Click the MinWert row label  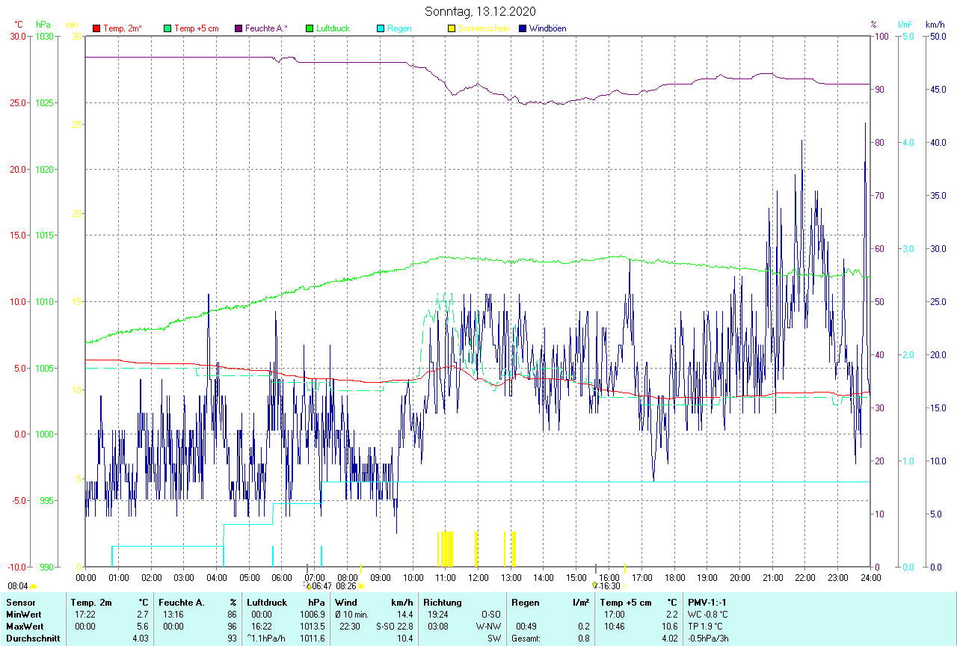(x=23, y=614)
